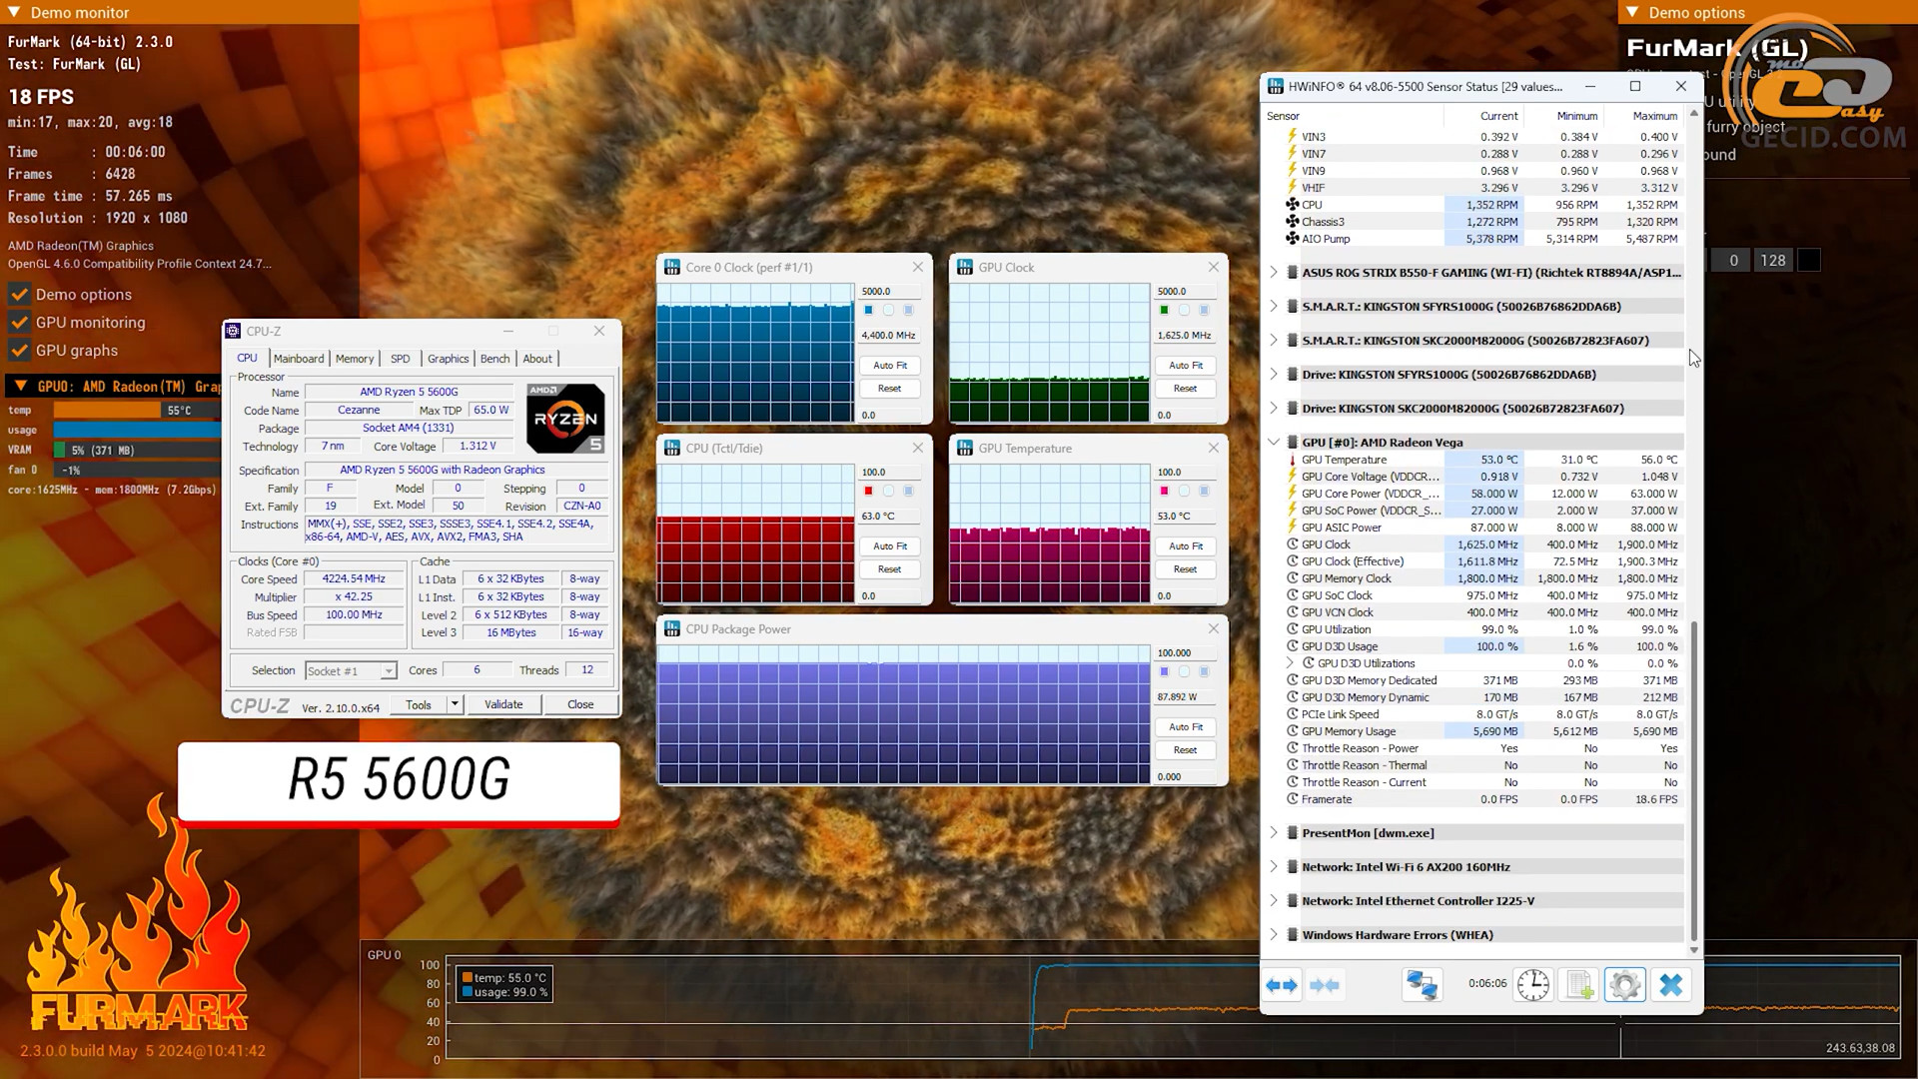Click Auto Fit in CPU Package Power graph
Image resolution: width=1918 pixels, height=1079 pixels.
(x=1185, y=727)
